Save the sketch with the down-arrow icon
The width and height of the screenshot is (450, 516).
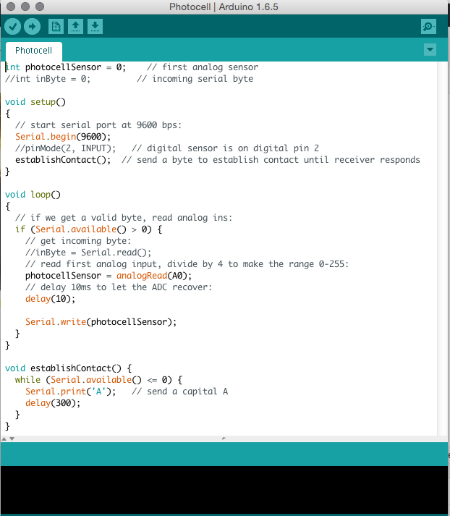(95, 26)
